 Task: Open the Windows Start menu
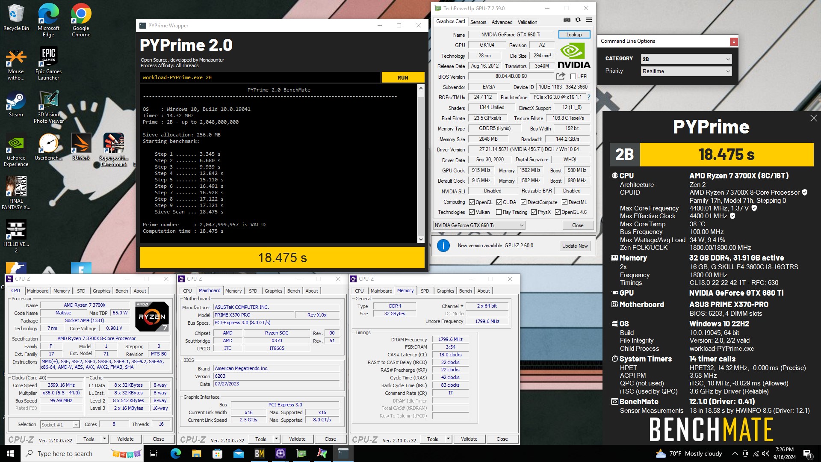pyautogui.click(x=10, y=453)
